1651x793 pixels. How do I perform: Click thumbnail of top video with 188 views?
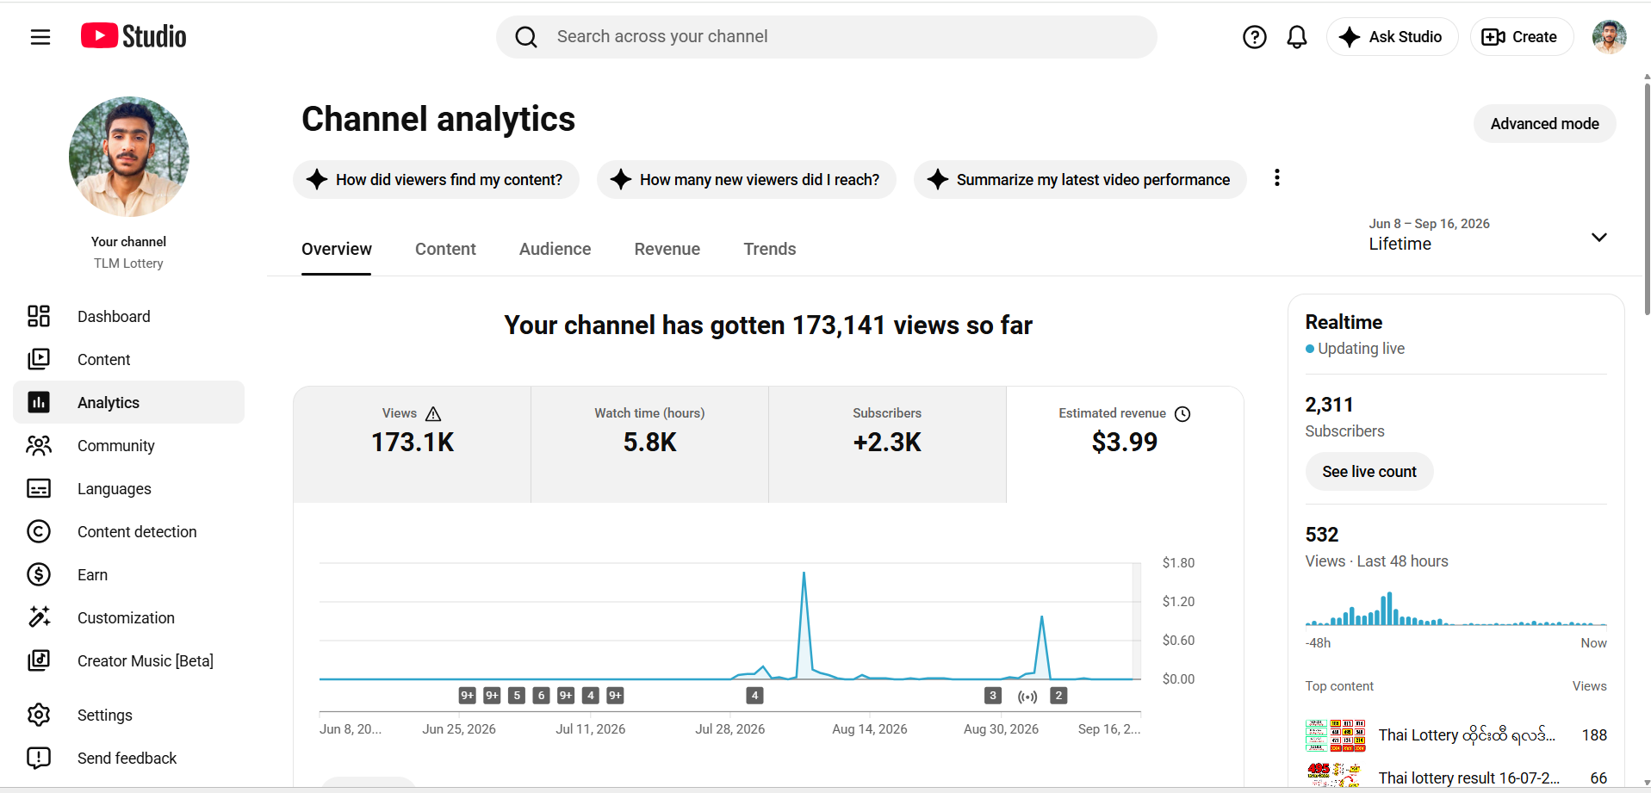click(1336, 735)
